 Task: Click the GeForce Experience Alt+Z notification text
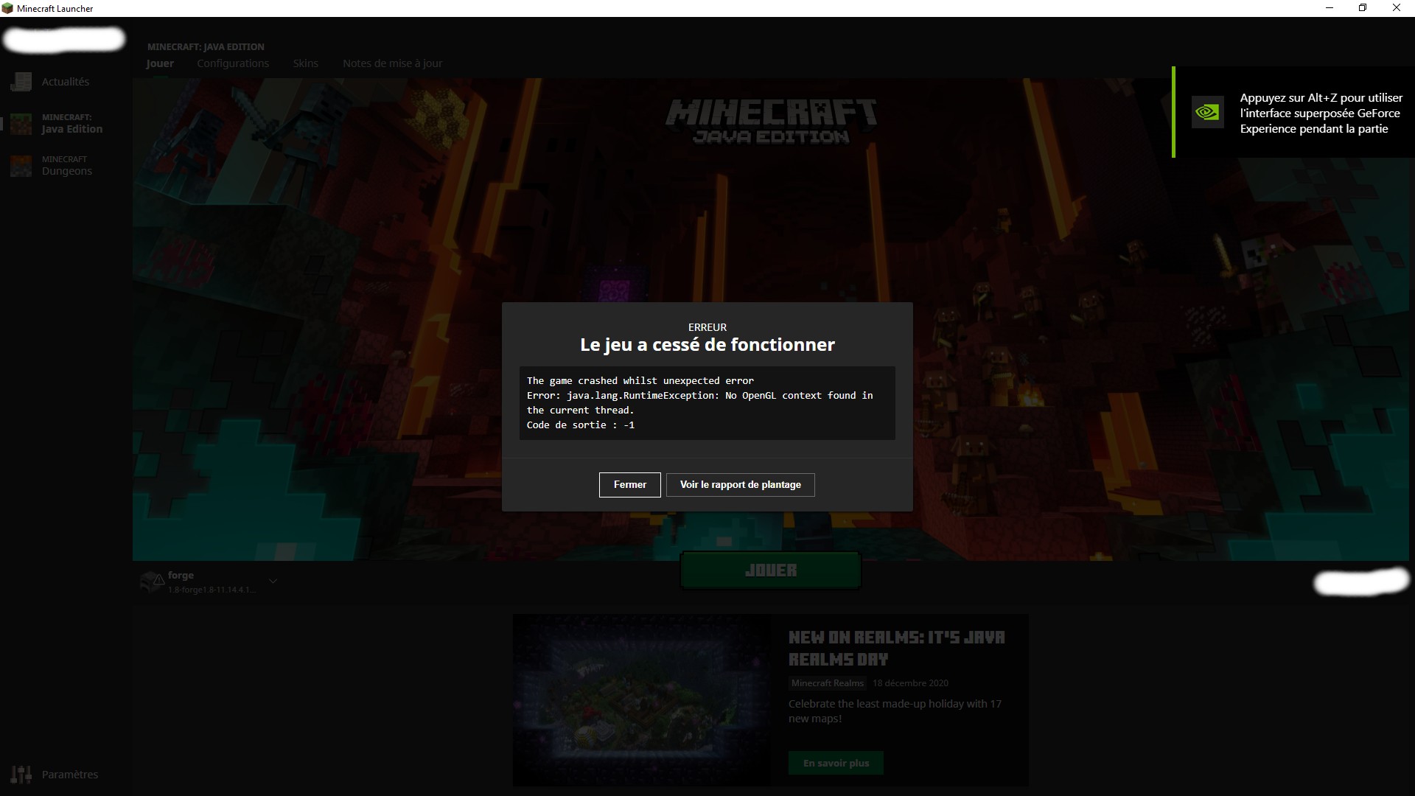pos(1321,114)
